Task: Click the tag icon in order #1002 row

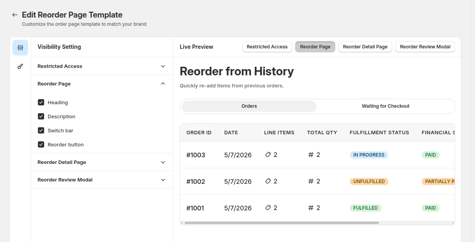Action: (x=268, y=181)
